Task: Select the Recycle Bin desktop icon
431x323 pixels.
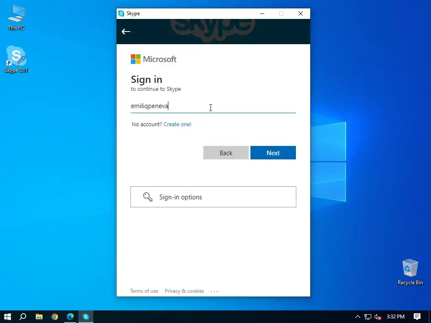Action: (410, 272)
